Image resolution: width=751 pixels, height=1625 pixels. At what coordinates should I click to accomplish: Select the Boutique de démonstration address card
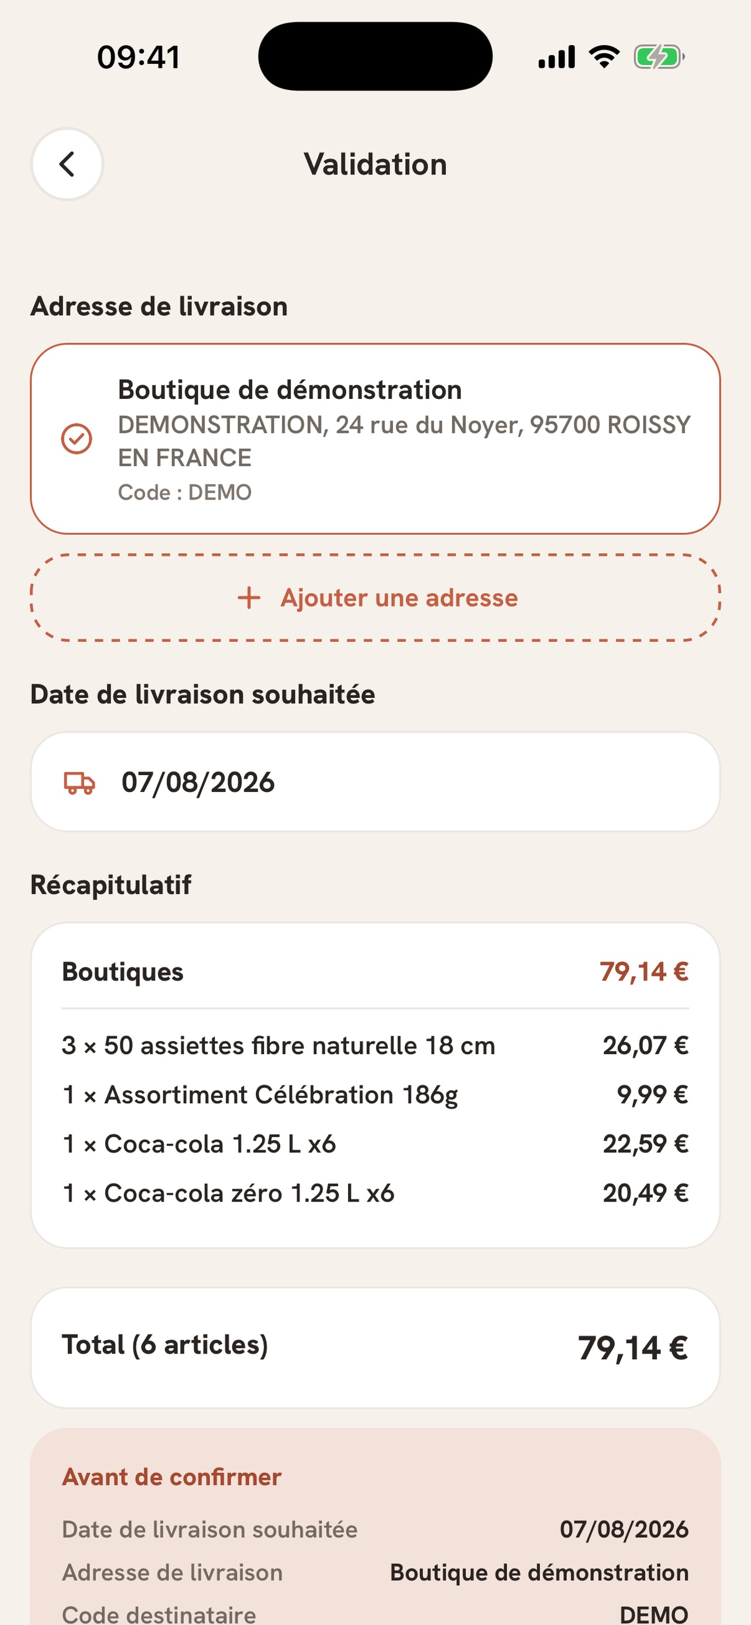tap(375, 439)
